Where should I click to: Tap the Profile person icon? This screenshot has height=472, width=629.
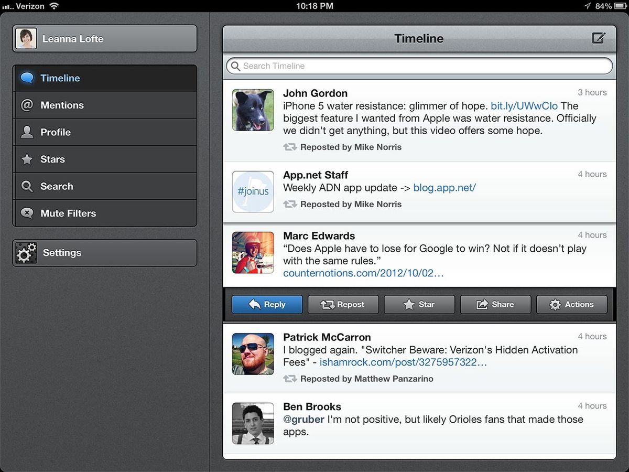27,132
